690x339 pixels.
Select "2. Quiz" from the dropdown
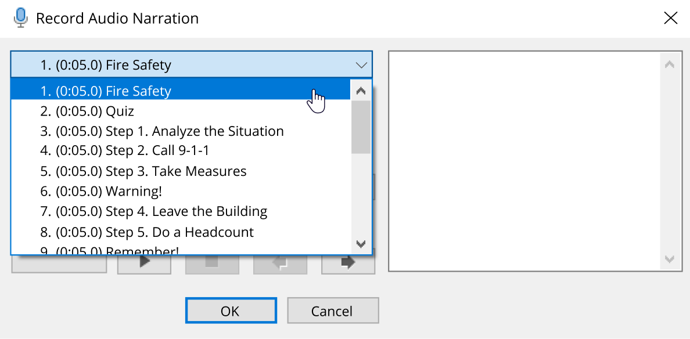point(174,110)
